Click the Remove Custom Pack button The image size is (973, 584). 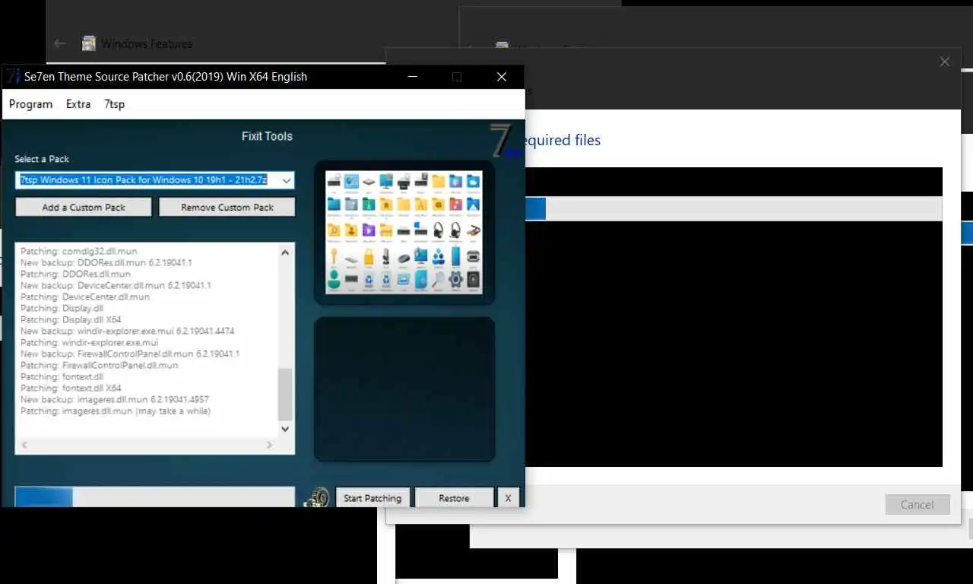click(227, 207)
